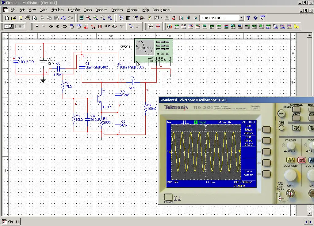Click the Undo Autoset side bezel button
Viewport: 314px width, 226px height.
pyautogui.click(x=266, y=174)
